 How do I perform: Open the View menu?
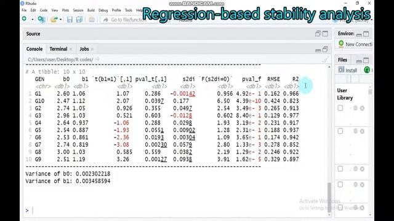pyautogui.click(x=55, y=10)
